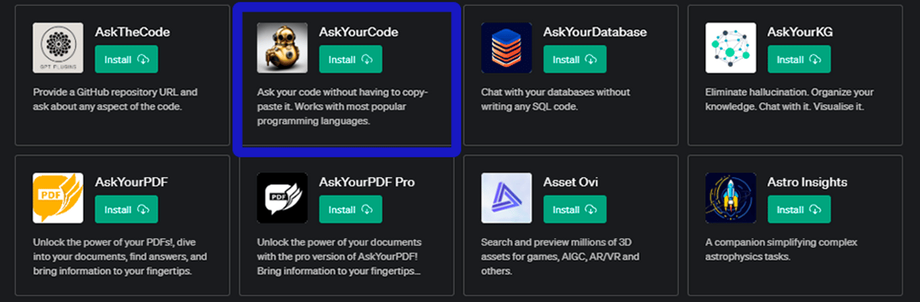The width and height of the screenshot is (920, 302).
Task: Install the AskYourPDF plugin
Action: 127,209
